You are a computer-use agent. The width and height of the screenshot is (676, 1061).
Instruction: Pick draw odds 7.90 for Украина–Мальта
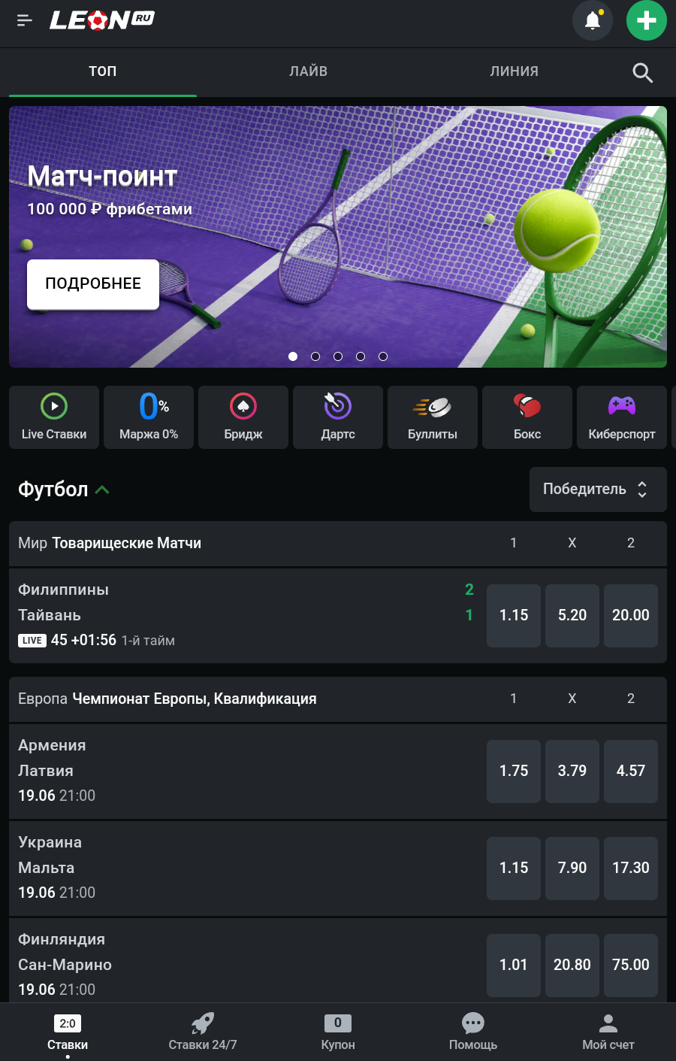[x=572, y=868]
